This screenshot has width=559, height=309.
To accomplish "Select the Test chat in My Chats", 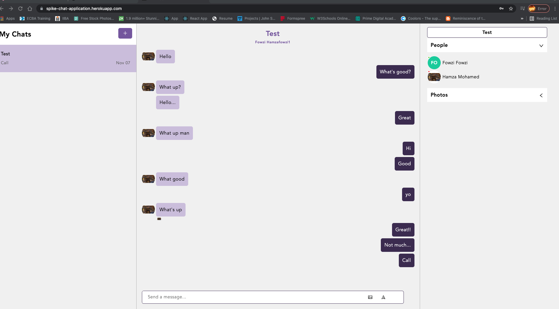I will (x=68, y=58).
